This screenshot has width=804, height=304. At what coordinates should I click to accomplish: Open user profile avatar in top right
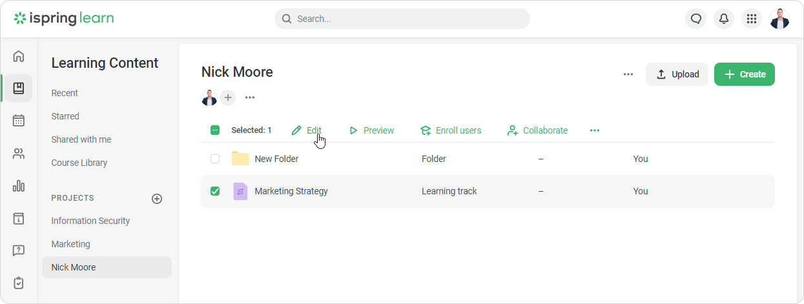(x=779, y=19)
